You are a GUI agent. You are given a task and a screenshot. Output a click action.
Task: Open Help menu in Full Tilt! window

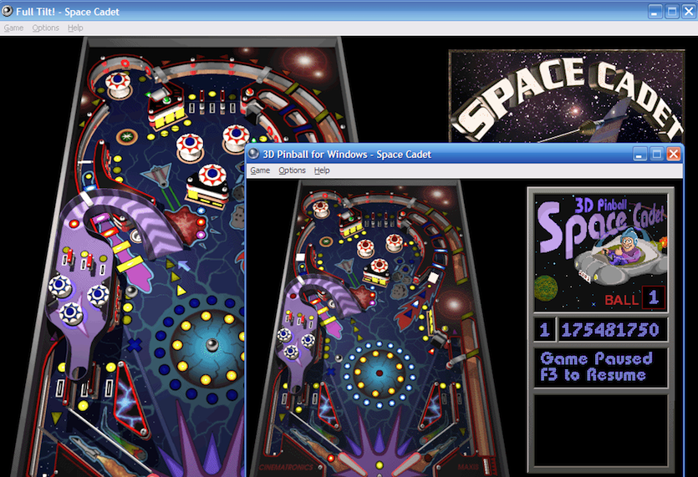pyautogui.click(x=75, y=28)
